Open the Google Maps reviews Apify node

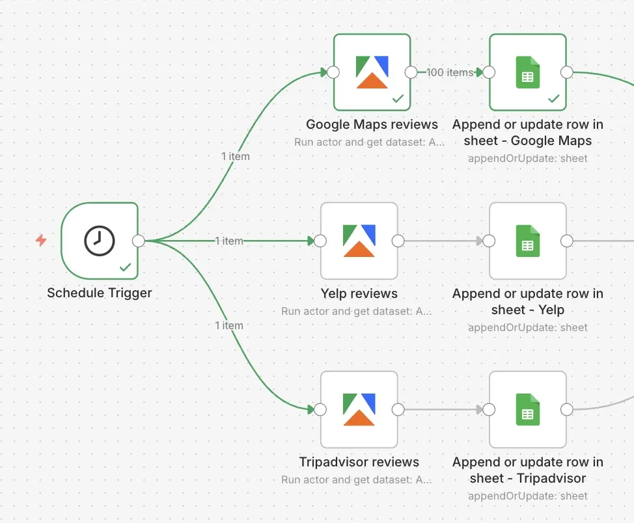click(x=372, y=72)
